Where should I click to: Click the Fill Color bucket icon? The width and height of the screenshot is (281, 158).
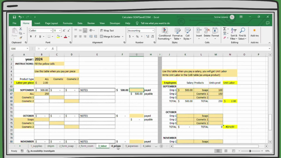(x=58, y=36)
